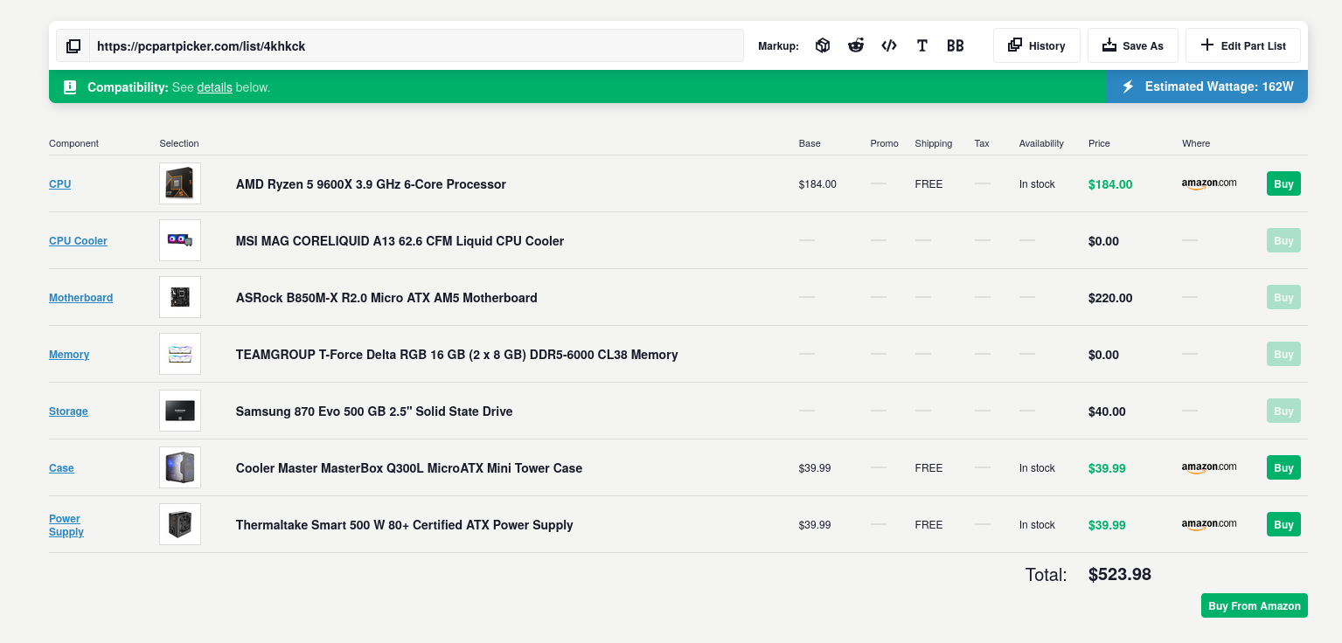Choose HTML code markup icon

889,45
